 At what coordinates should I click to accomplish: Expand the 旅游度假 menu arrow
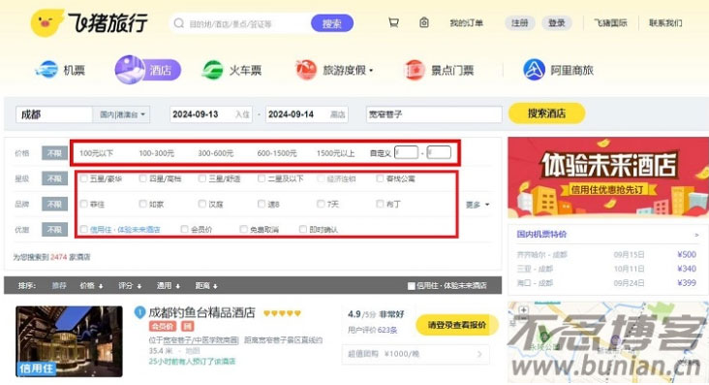371,70
